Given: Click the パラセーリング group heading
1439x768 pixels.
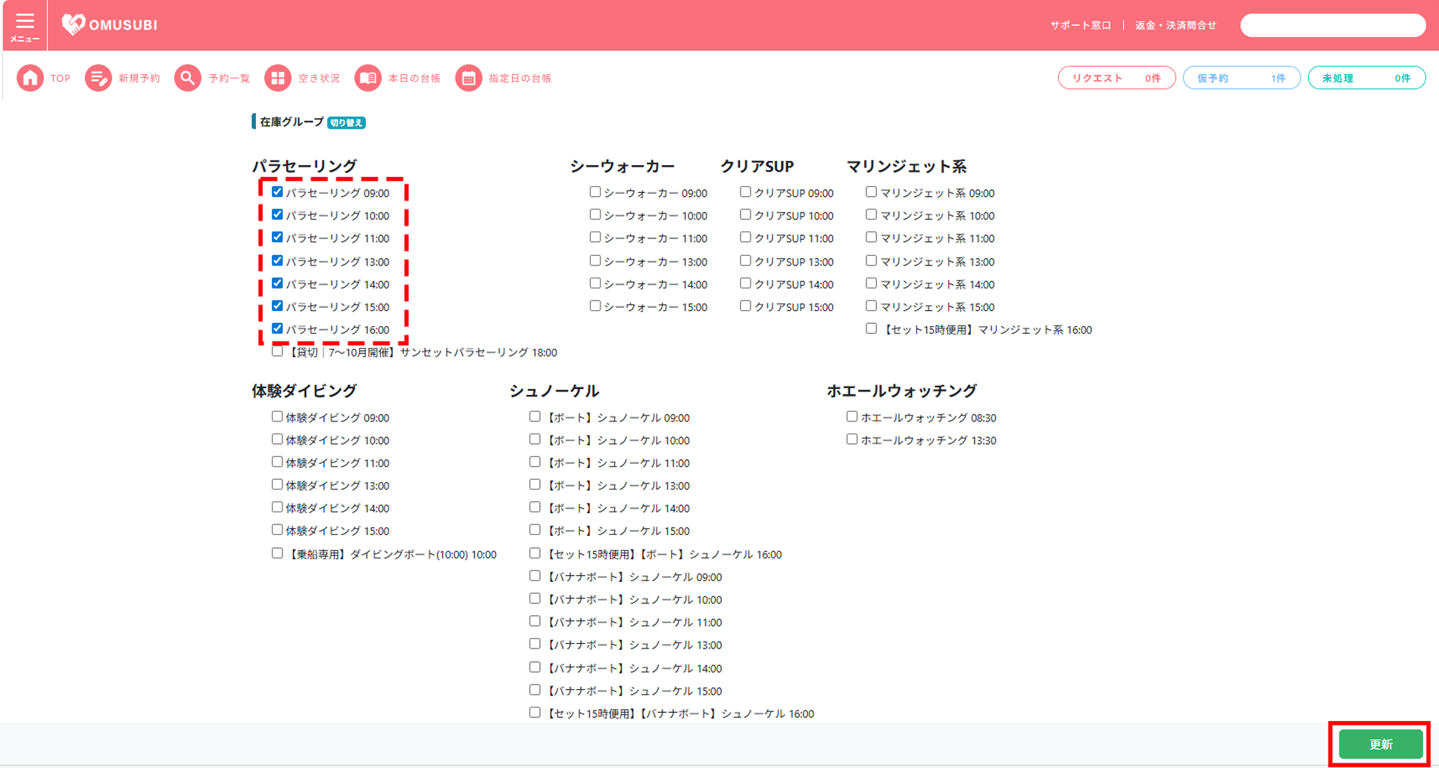Looking at the screenshot, I should pos(304,166).
